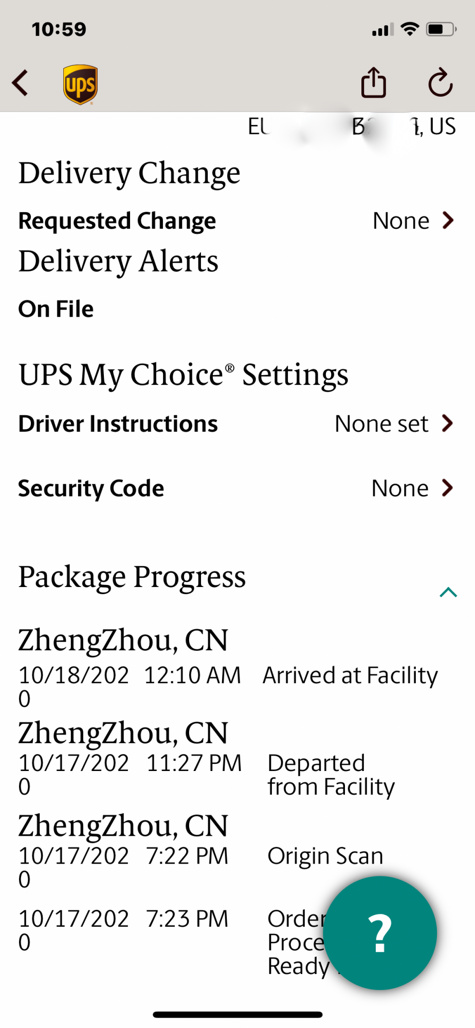Select the Driver Instructions row label
The image size is (475, 1028).
118,424
